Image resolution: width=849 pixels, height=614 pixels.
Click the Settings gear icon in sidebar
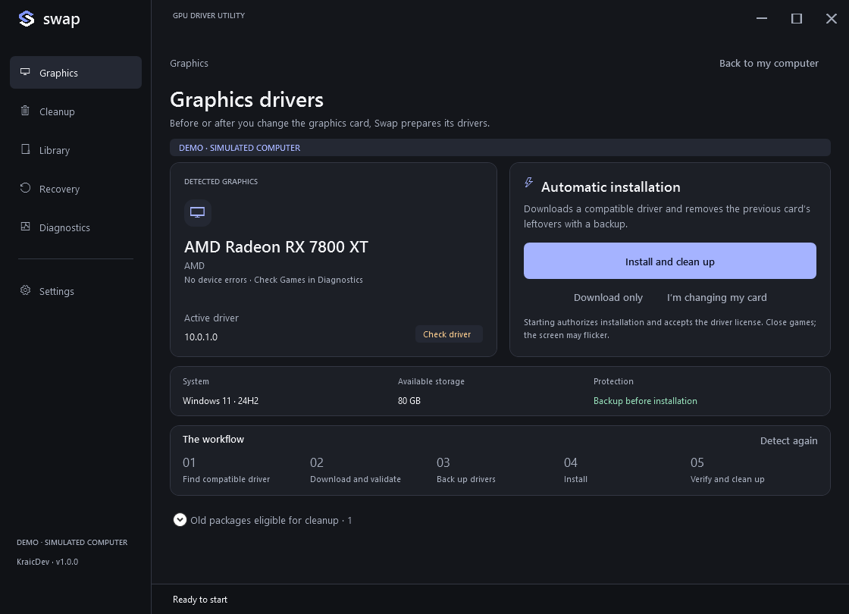pos(25,290)
